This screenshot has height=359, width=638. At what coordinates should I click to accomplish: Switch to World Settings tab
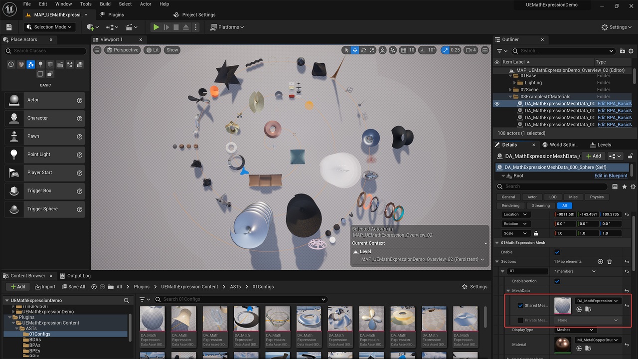(x=560, y=145)
